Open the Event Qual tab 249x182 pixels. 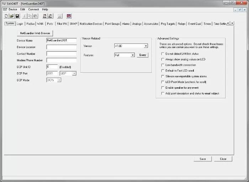coord(194,24)
